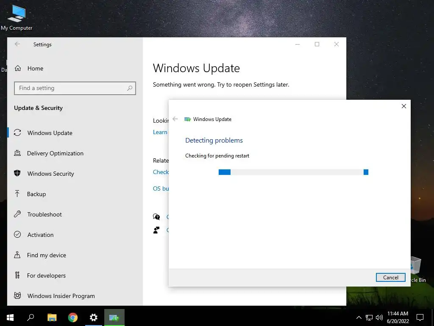Cancel the Windows Update troubleshooter

pos(390,278)
